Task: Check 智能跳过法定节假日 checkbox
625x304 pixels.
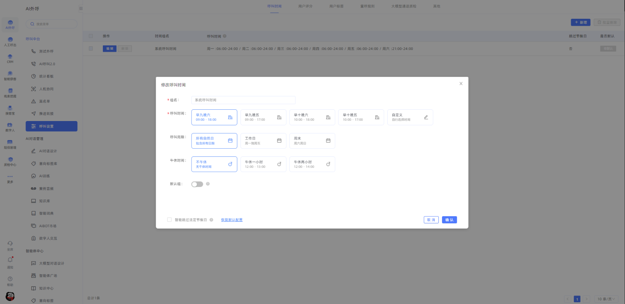Action: [170, 220]
